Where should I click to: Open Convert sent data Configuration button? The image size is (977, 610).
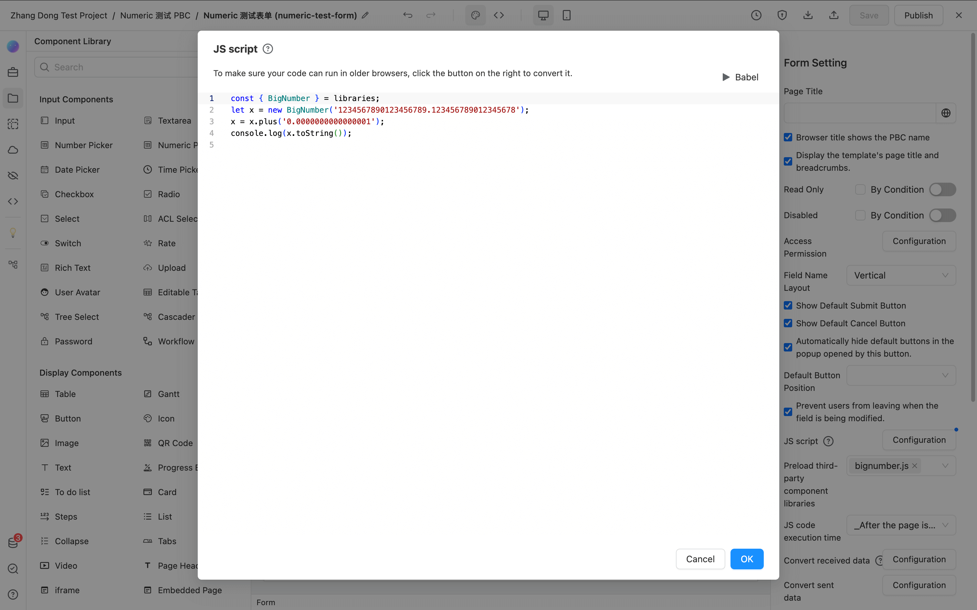pyautogui.click(x=919, y=585)
